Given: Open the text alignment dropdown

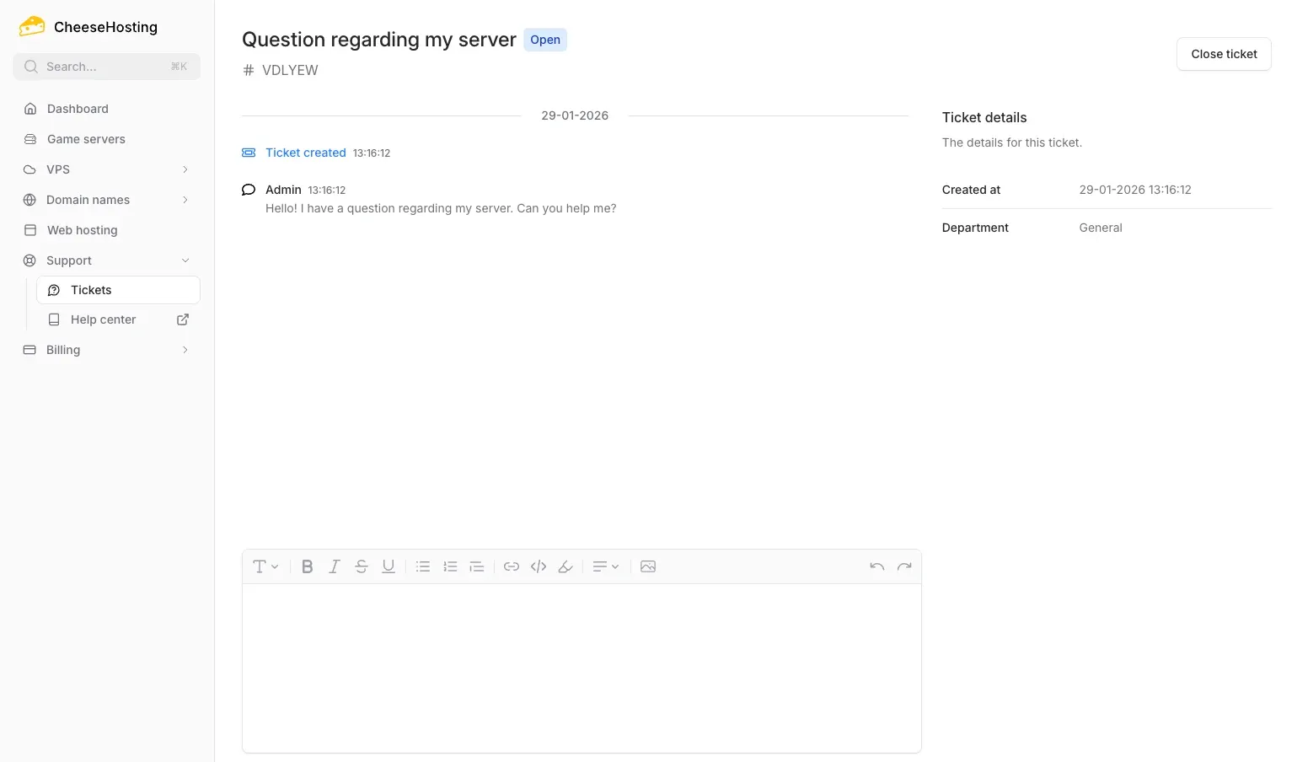Looking at the screenshot, I should tap(605, 566).
